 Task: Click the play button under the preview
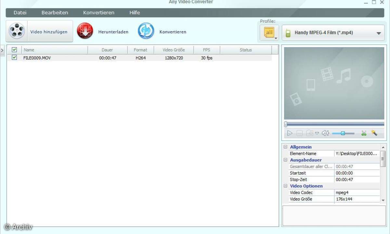tap(290, 133)
